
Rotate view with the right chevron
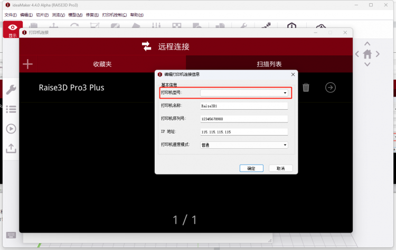tap(378, 54)
